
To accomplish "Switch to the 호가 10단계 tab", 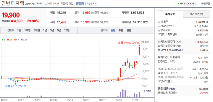I will click(196, 14).
